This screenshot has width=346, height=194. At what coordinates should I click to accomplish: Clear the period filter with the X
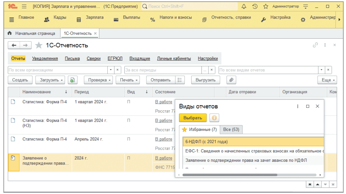[212, 70]
